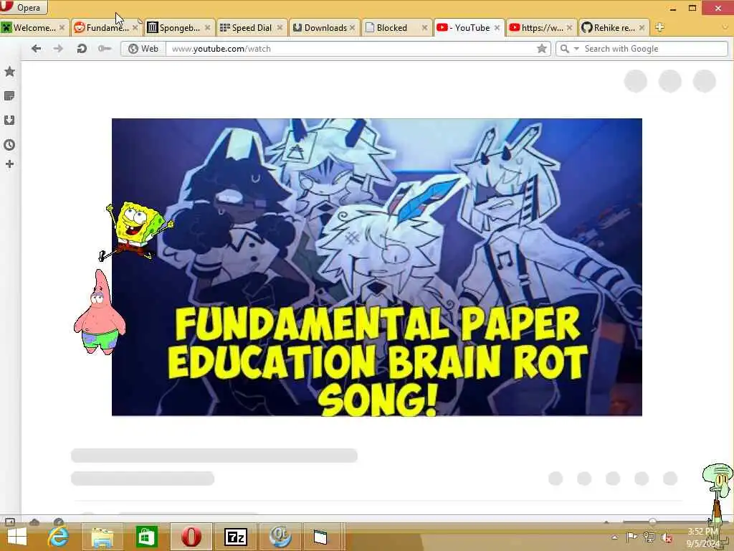Open the Downloads panel in sidebar

click(x=9, y=121)
